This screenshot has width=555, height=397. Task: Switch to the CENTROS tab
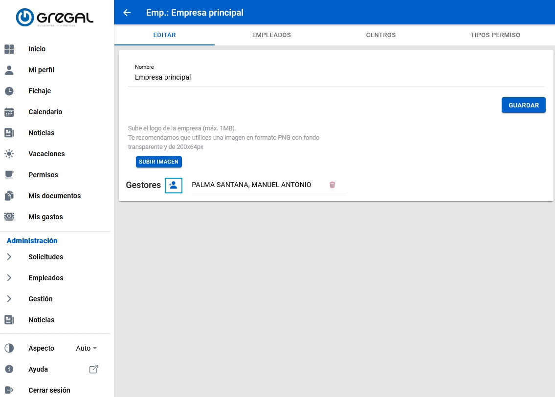[380, 35]
